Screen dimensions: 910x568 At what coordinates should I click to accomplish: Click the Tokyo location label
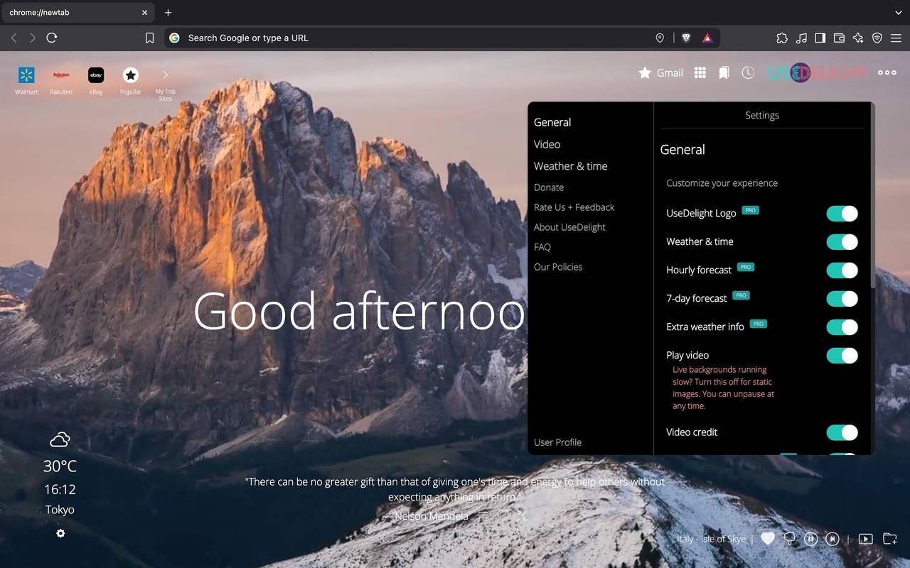[x=60, y=509]
